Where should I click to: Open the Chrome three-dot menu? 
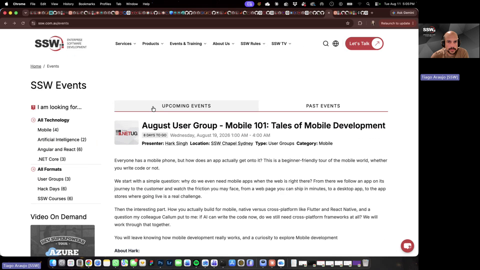pyautogui.click(x=413, y=23)
